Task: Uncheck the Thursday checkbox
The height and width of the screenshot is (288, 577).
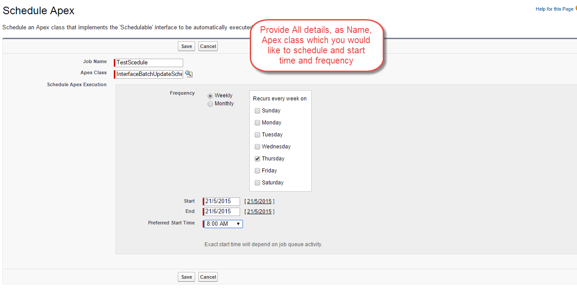Action: tap(257, 159)
